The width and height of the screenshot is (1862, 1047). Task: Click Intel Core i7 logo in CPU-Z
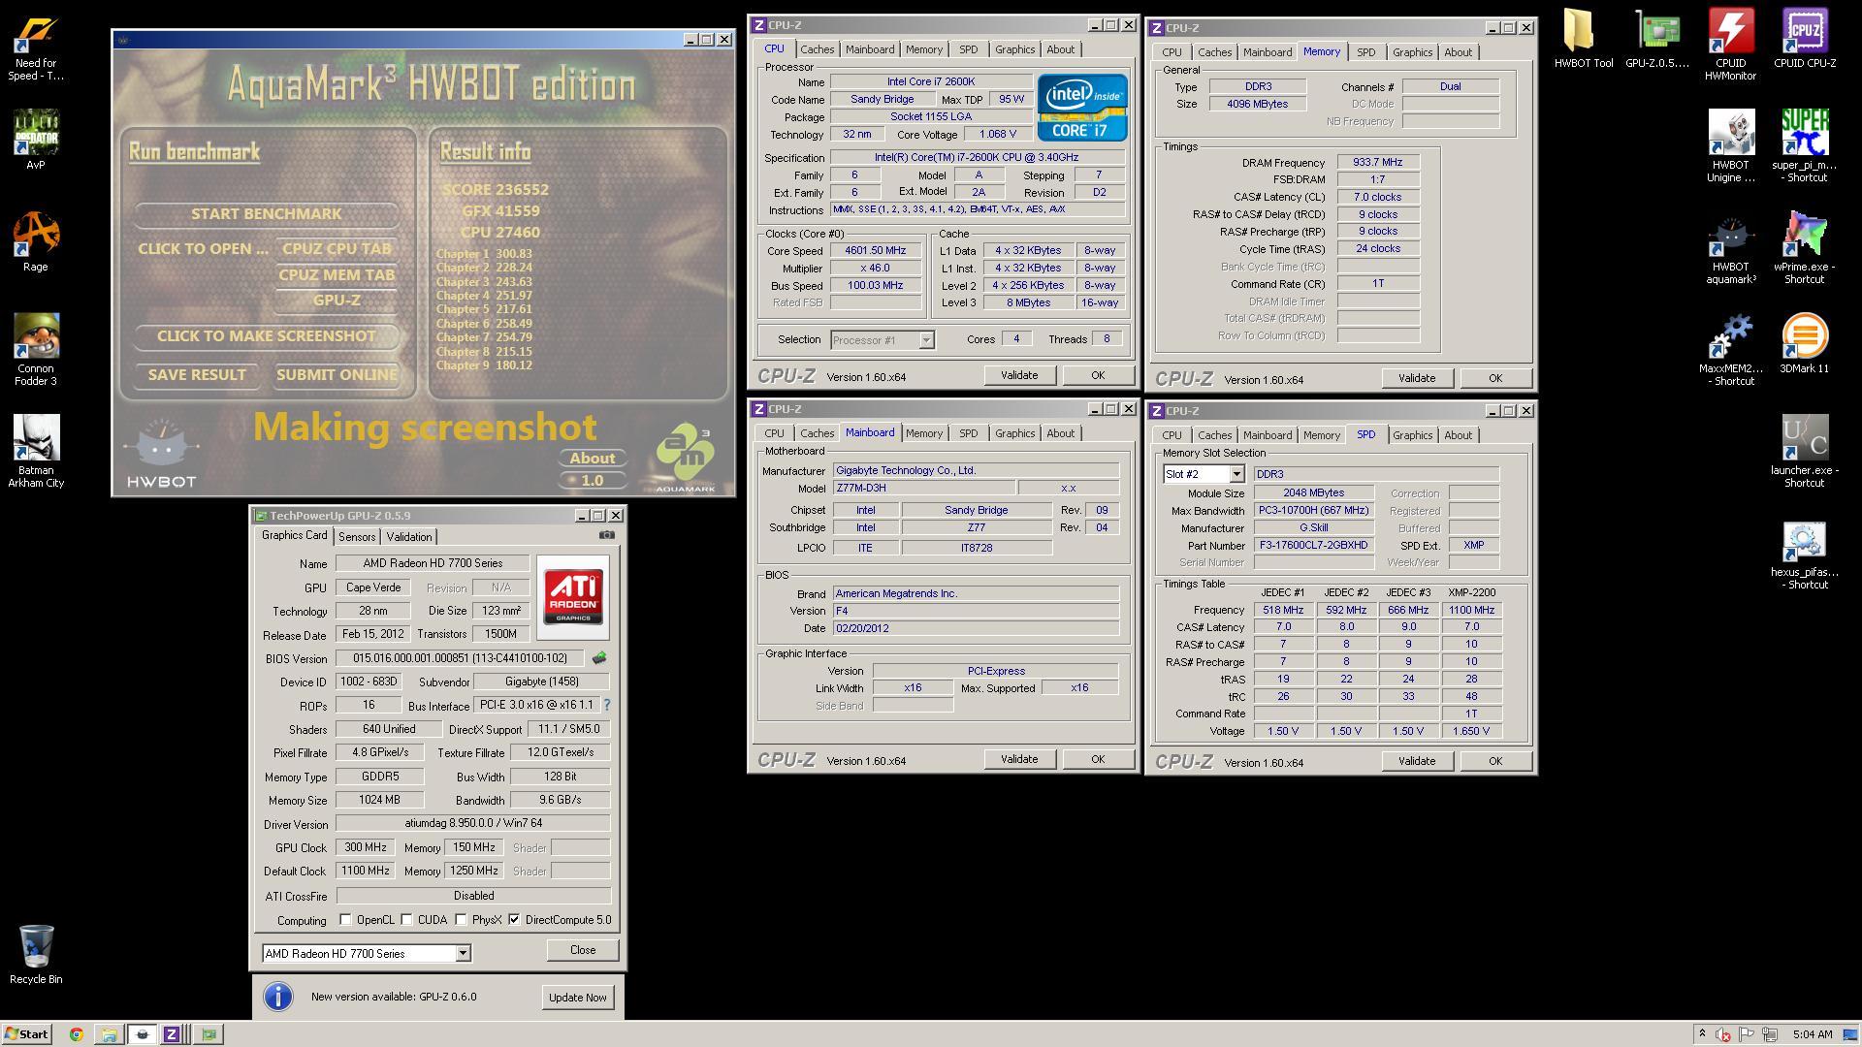(1082, 107)
